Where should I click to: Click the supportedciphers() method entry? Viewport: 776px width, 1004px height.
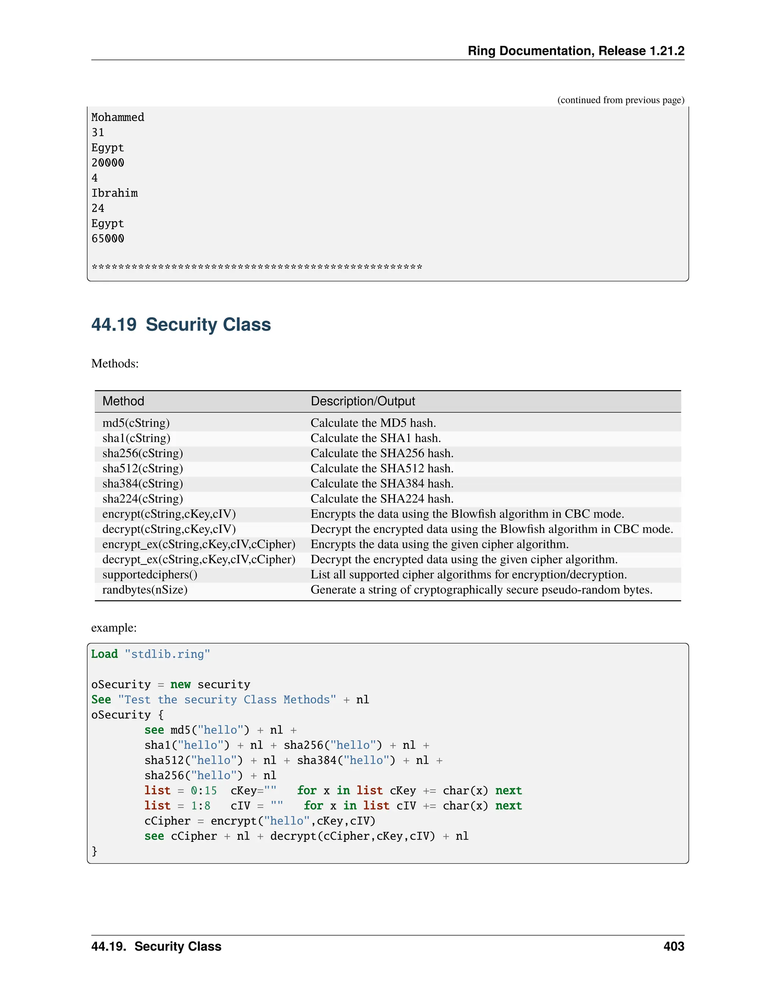[x=149, y=575]
